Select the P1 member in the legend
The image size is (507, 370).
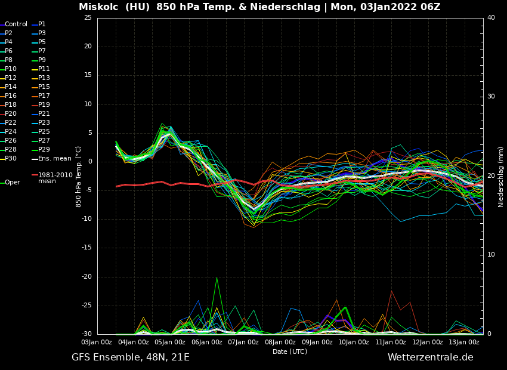pos(42,24)
